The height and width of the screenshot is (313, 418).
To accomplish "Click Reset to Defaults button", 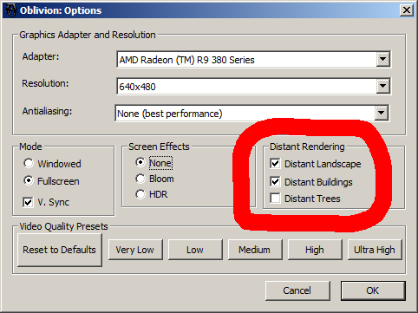I will pyautogui.click(x=60, y=250).
